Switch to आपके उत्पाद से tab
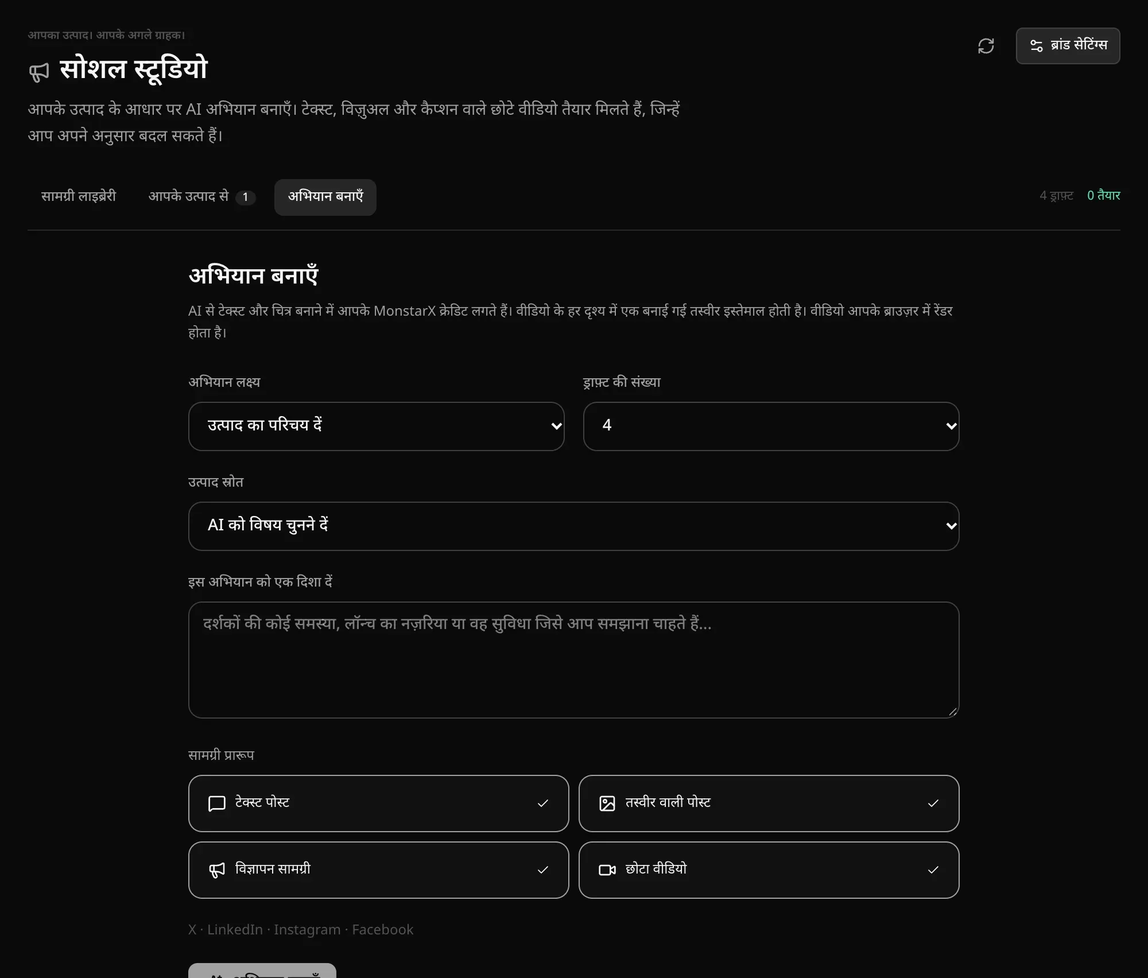Image resolution: width=1148 pixels, height=978 pixels. 201,196
